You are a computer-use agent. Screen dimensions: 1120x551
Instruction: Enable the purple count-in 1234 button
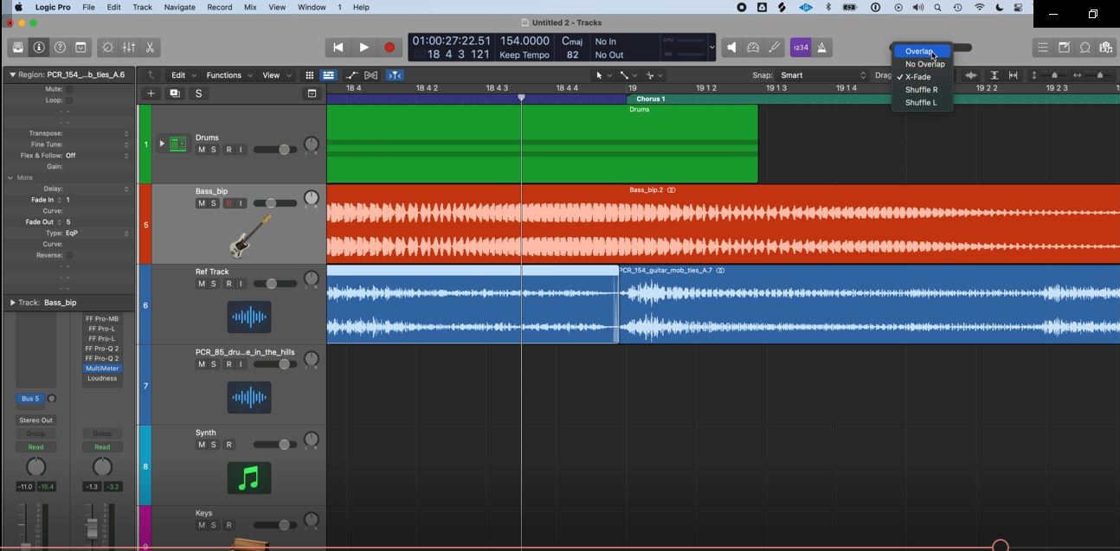pos(801,48)
